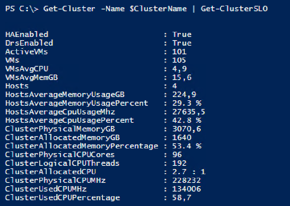Image resolution: width=290 pixels, height=206 pixels.
Task: Click the ClusterAllocatedMemoryPercentage label
Action: click(82, 146)
